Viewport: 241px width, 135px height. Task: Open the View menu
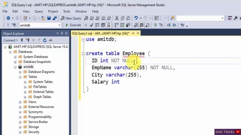point(26,12)
